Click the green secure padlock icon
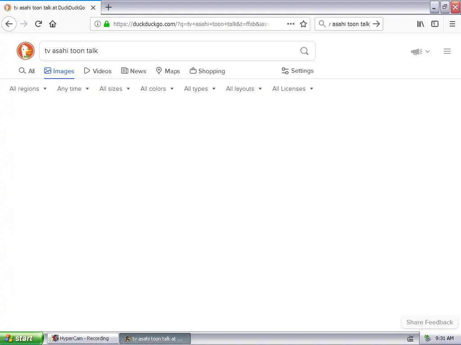Viewport: 461px width, 345px height. point(107,24)
